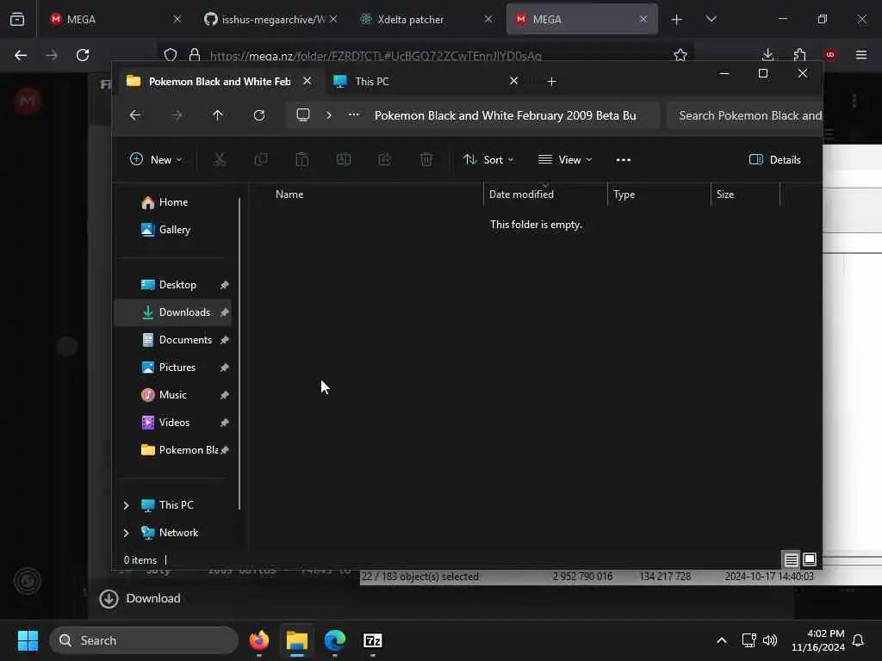Open the Sort dropdown menu
Image resolution: width=882 pixels, height=661 pixels.
click(488, 159)
